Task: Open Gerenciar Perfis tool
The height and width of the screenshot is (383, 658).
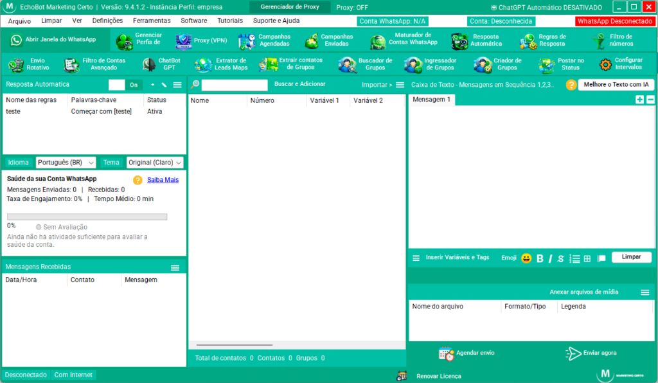Action: pyautogui.click(x=139, y=39)
